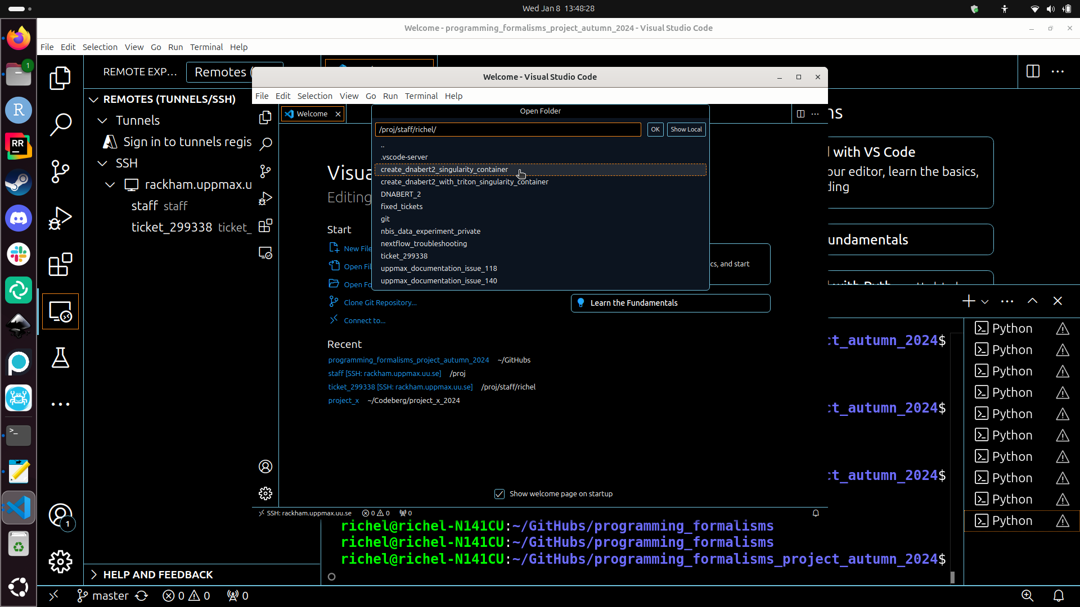Open Run and Debug icon in the front Welcome window
The width and height of the screenshot is (1080, 607).
(x=265, y=198)
